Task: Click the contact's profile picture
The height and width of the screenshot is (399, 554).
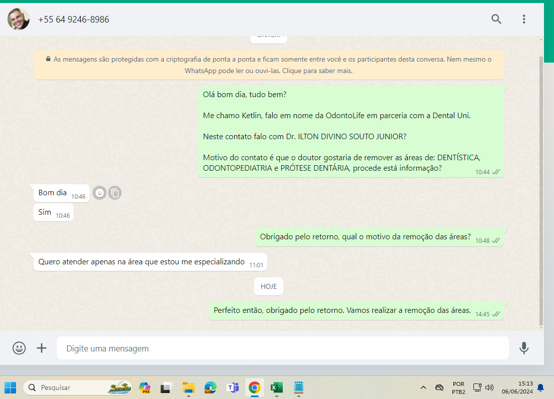Action: pos(18,20)
